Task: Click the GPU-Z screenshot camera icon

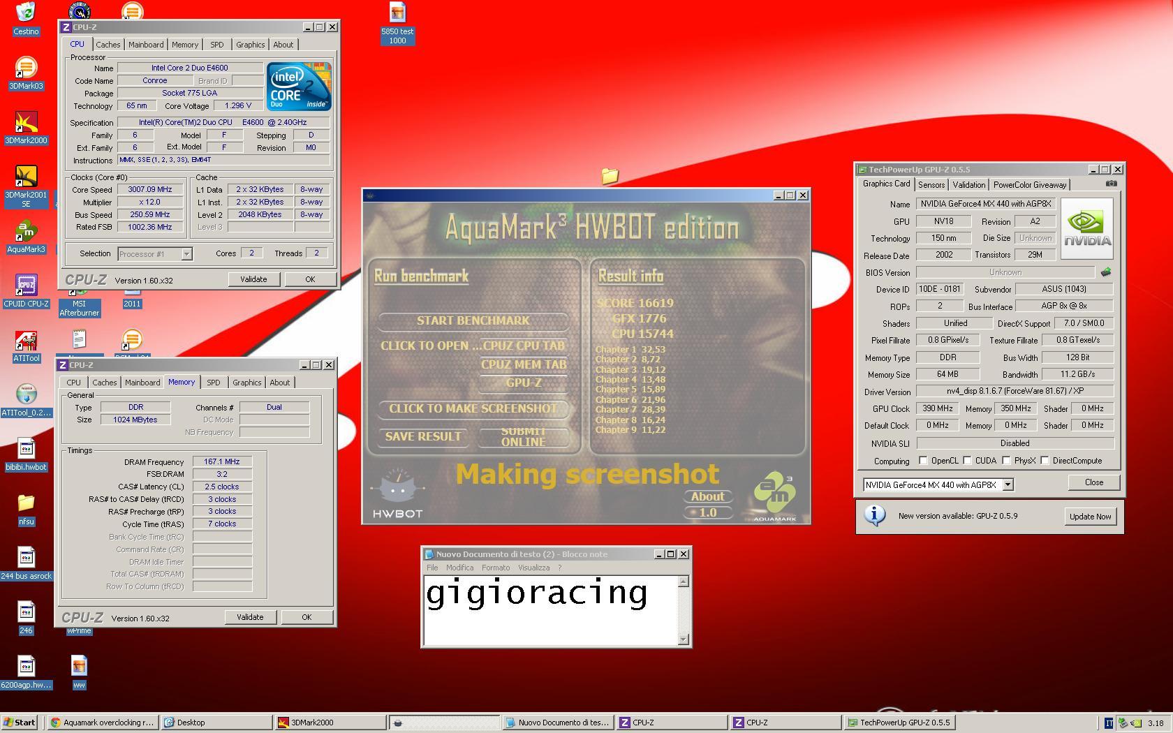Action: tap(1111, 184)
